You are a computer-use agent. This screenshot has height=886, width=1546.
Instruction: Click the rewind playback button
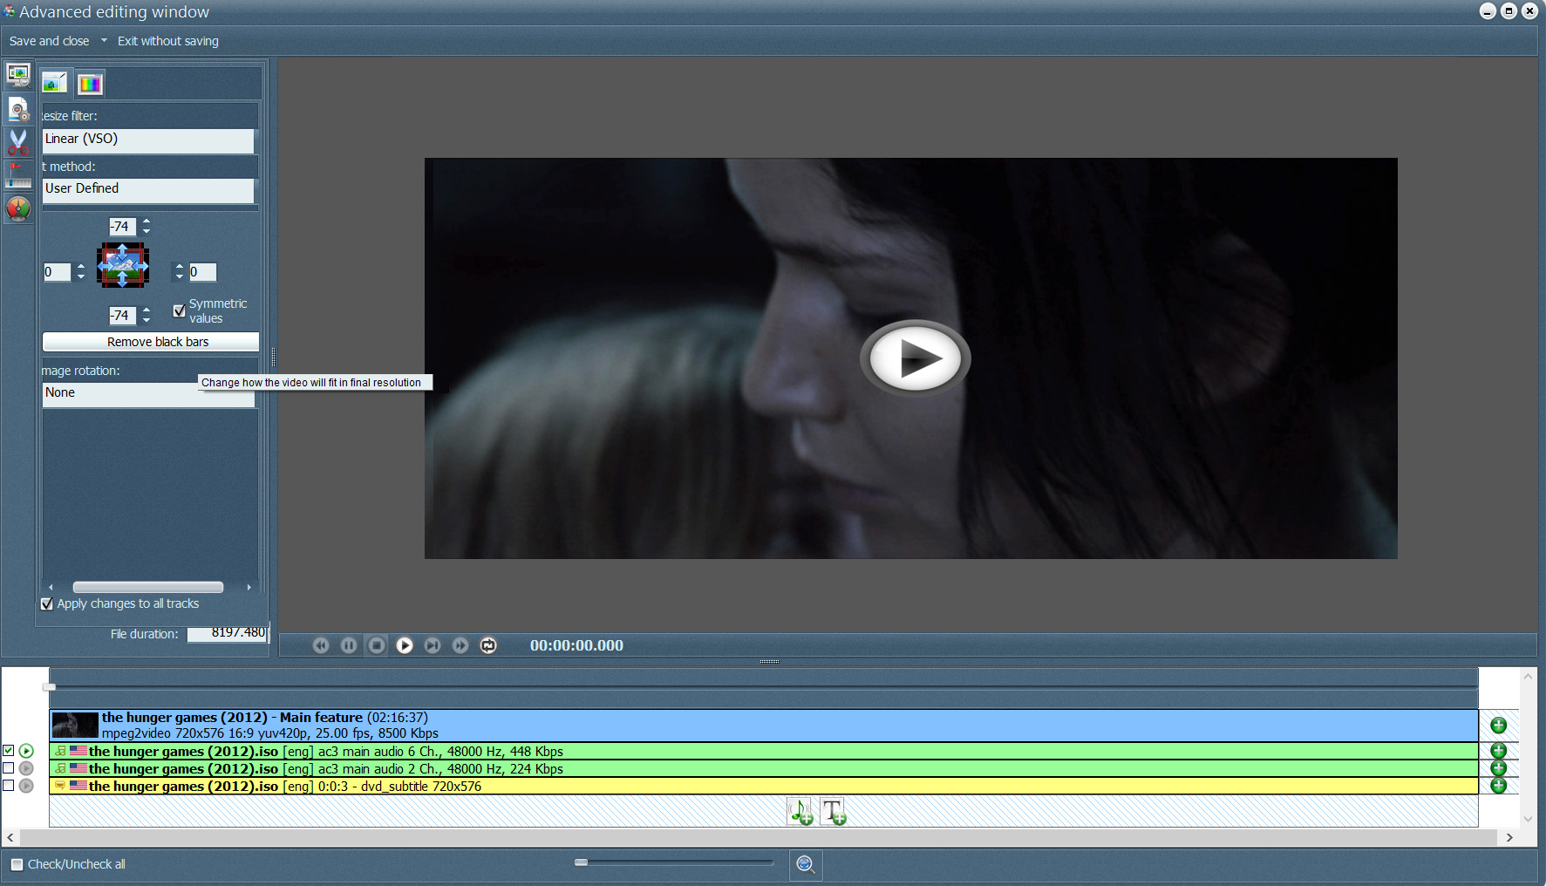[321, 645]
